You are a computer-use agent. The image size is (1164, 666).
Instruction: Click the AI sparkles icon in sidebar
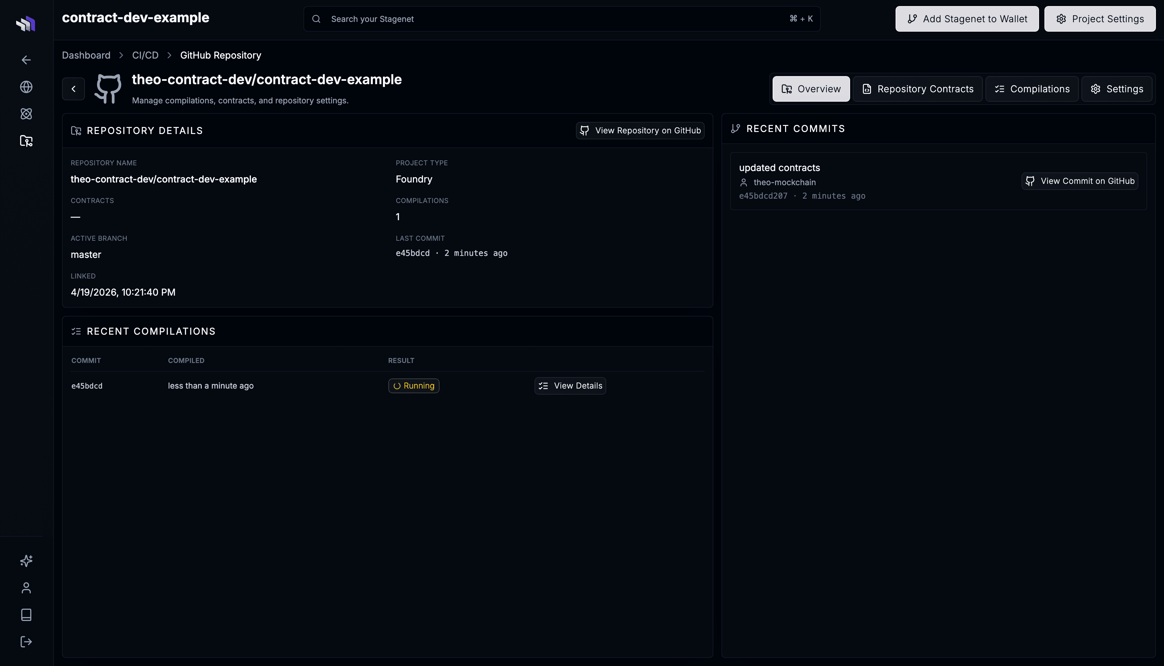pos(26,561)
